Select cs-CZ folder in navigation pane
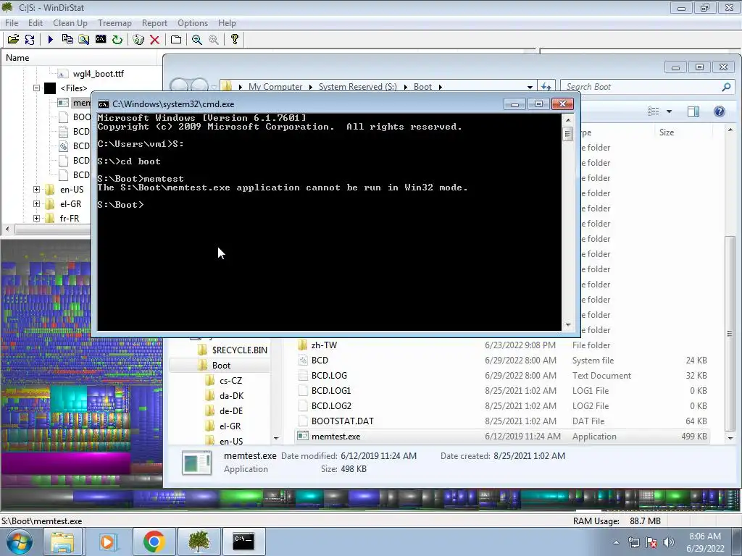This screenshot has width=742, height=556. click(230, 381)
